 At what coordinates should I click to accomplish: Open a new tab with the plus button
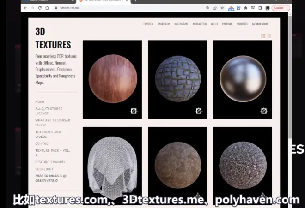pos(135,1)
